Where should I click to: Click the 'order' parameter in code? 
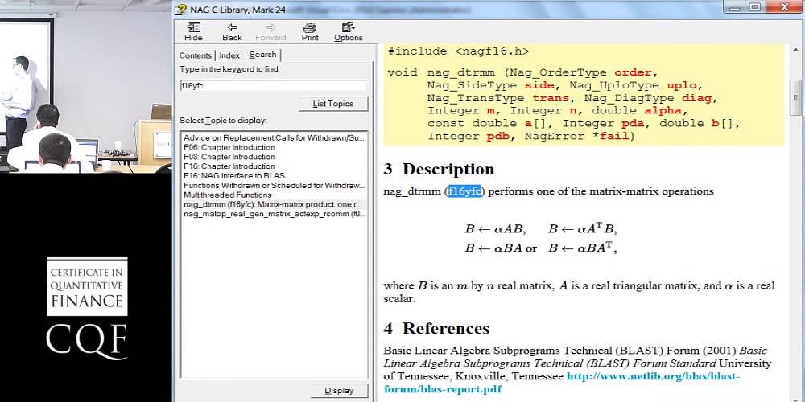pyautogui.click(x=633, y=72)
